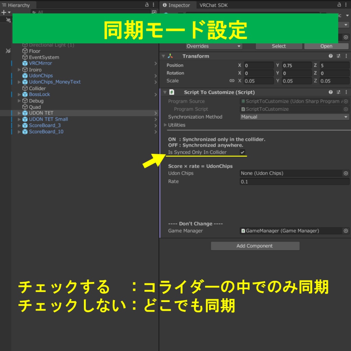Screen dimensions: 351x351
Task: Select the Quad object
Action: coord(35,107)
